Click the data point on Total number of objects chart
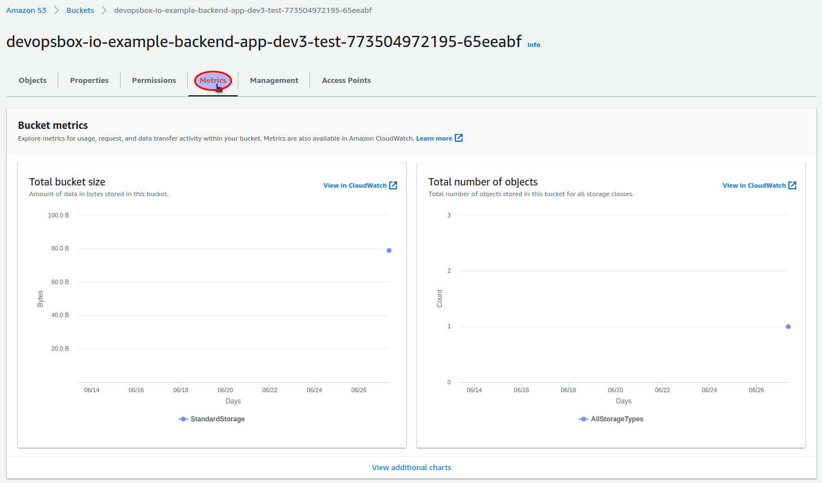Viewport: 822px width, 483px height. 788,326
